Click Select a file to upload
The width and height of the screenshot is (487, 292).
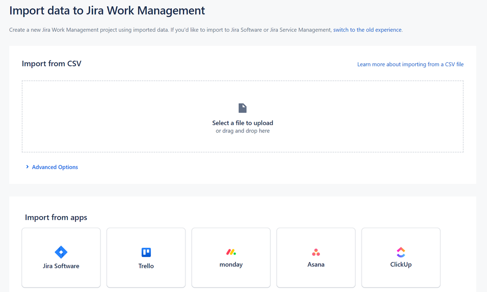point(243,123)
